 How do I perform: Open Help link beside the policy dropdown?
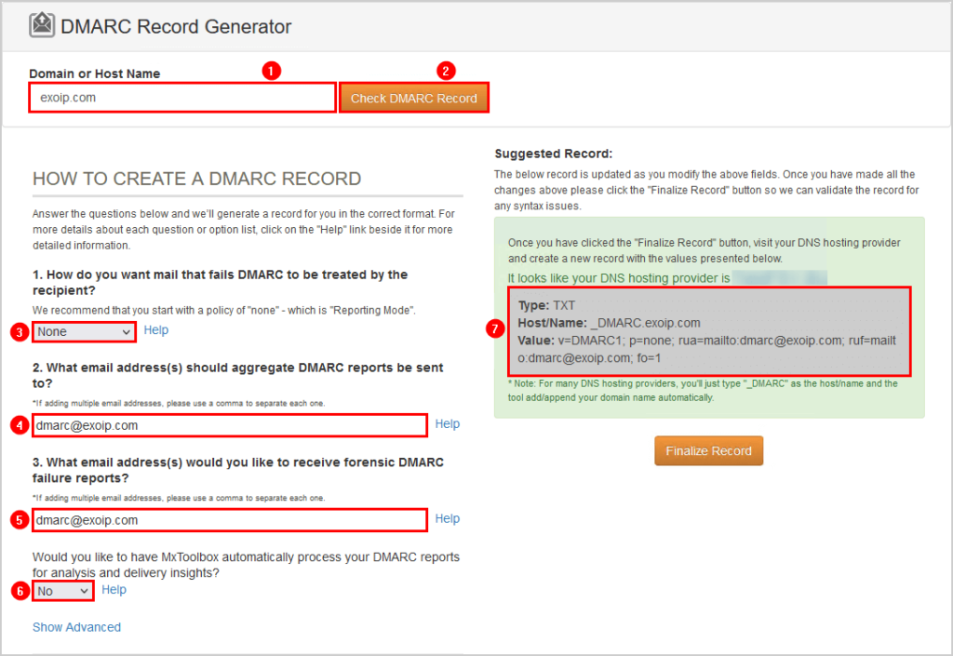(156, 330)
